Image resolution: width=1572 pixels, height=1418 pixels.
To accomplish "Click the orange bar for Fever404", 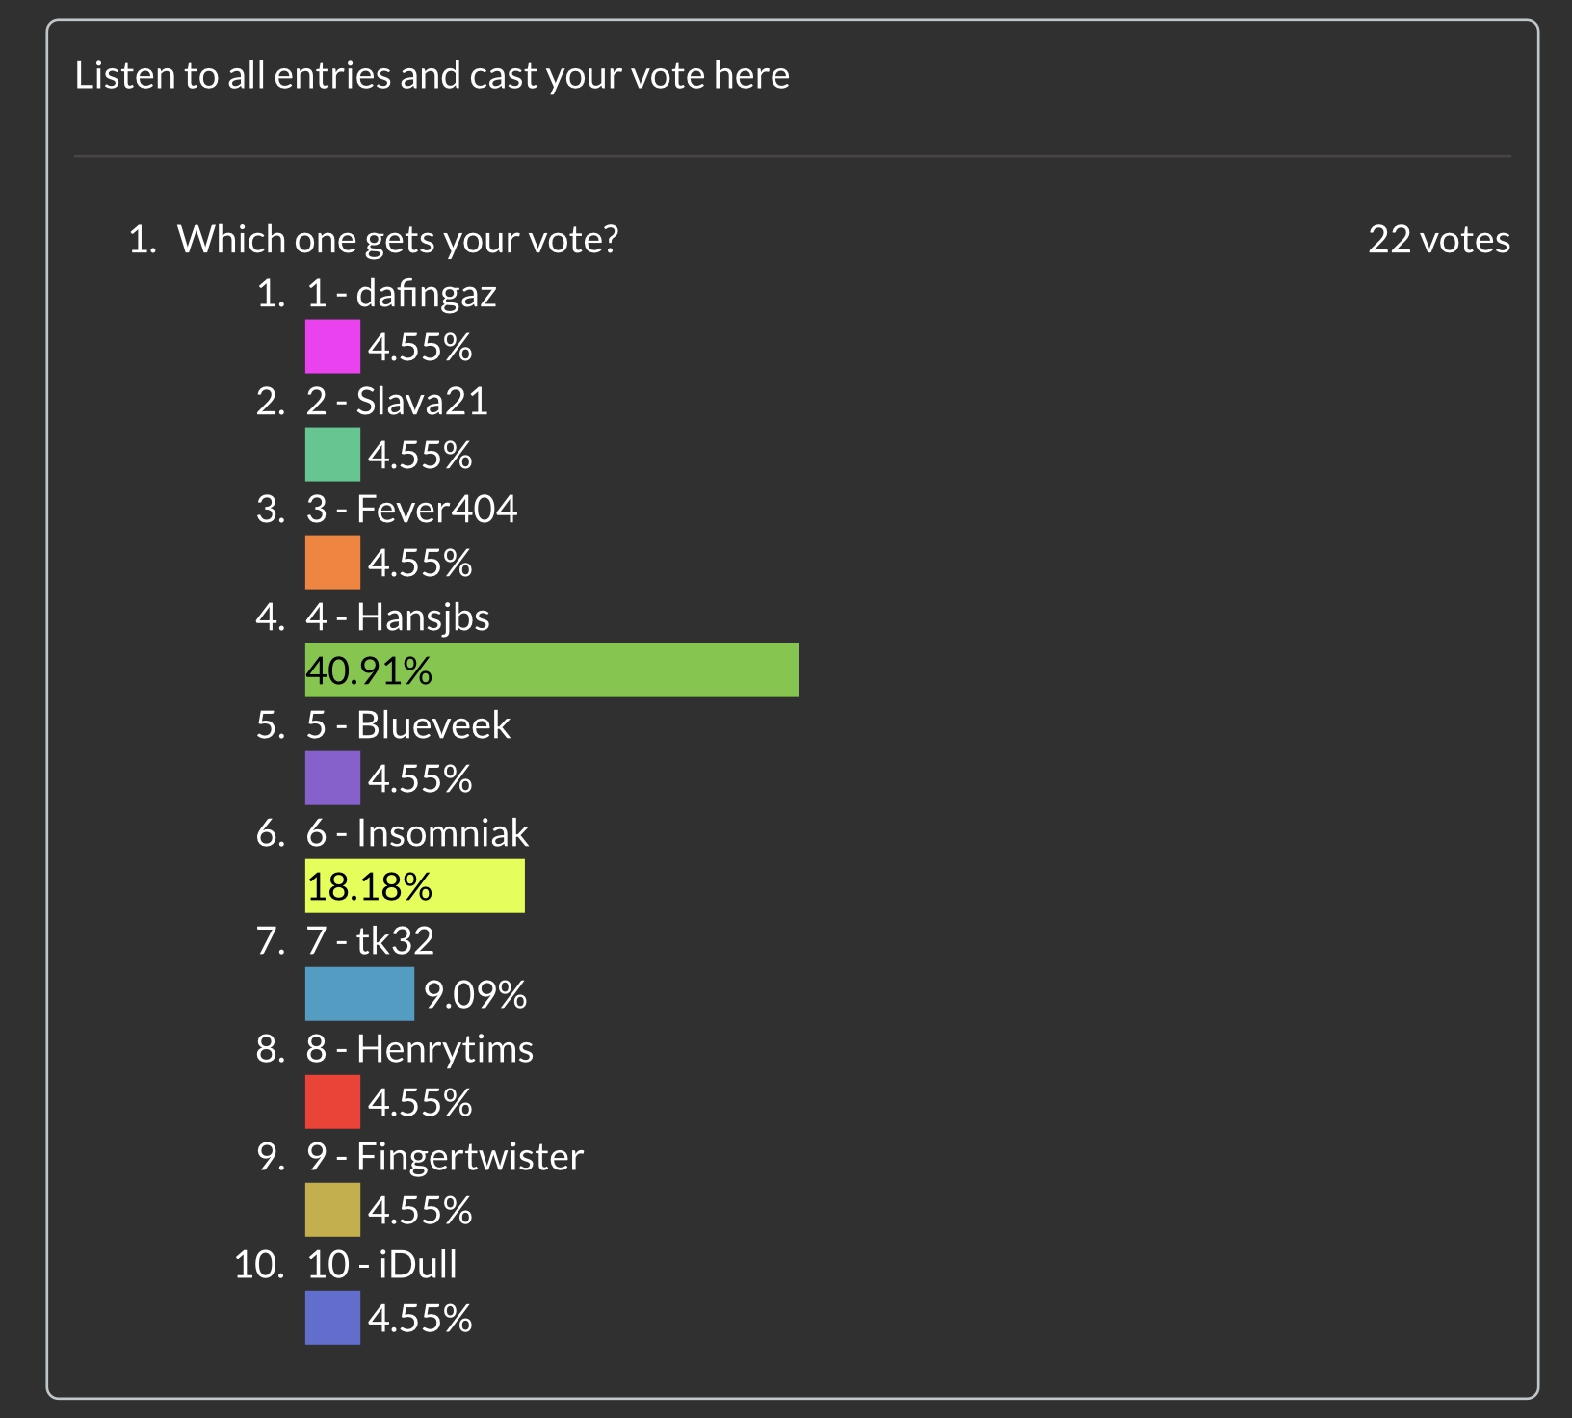I will [x=332, y=563].
